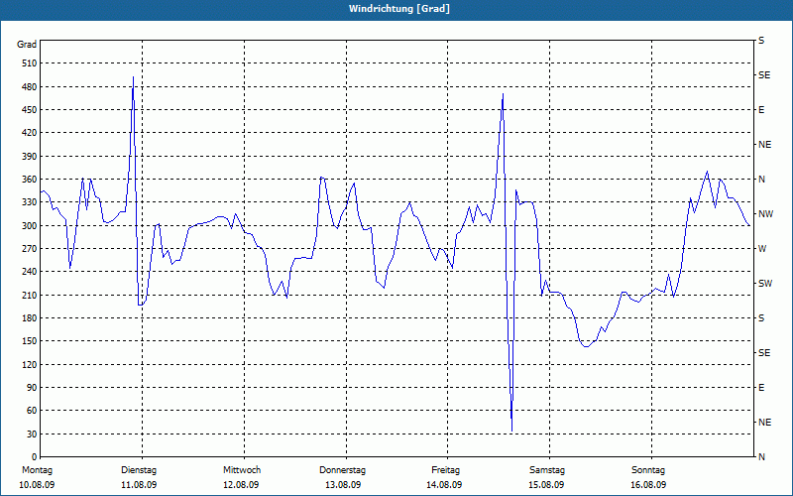This screenshot has width=793, height=496.
Task: Click the '0' y-axis value
Action: point(35,457)
